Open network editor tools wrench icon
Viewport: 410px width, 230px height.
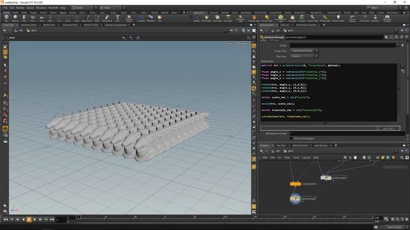(345, 158)
